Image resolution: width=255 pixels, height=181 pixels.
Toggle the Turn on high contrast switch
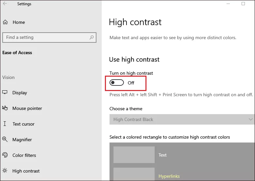click(x=117, y=83)
